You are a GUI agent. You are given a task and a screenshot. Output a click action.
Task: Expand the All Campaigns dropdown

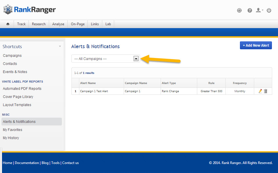pyautogui.click(x=136, y=59)
